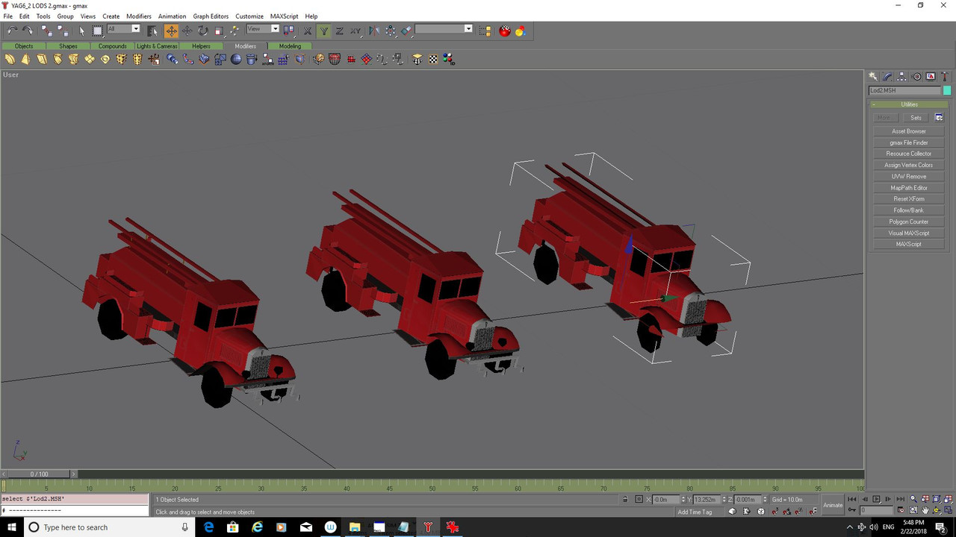This screenshot has height=537, width=956.
Task: Activate the Select and Rotate tool
Action: (x=203, y=31)
